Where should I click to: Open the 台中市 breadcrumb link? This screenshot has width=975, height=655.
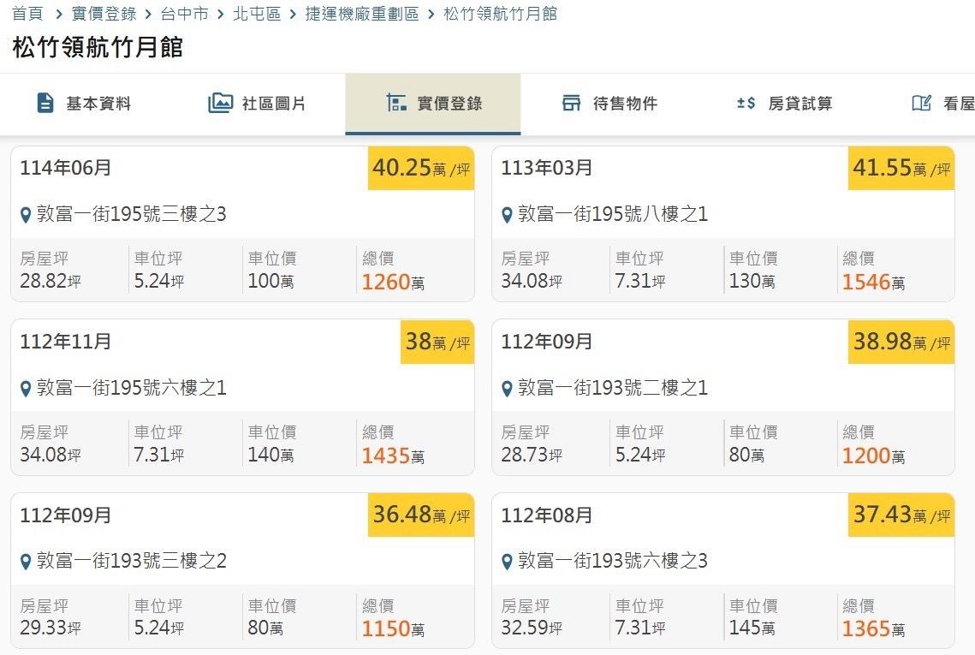(x=184, y=15)
